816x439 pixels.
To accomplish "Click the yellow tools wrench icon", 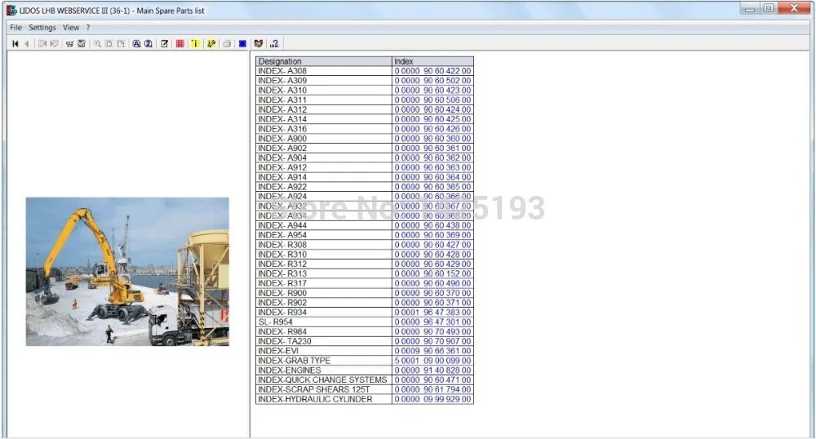I will [x=211, y=44].
